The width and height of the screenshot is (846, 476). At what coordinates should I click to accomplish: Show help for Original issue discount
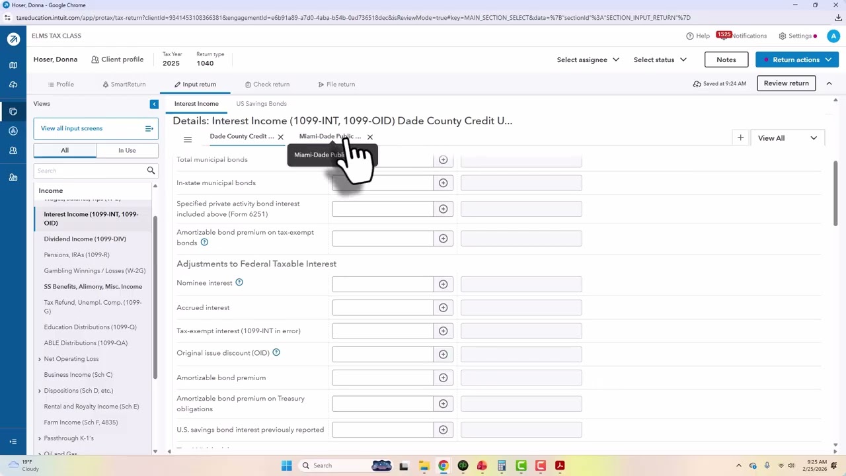[276, 352]
